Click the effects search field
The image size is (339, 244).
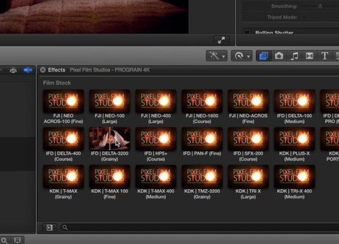pos(199,228)
